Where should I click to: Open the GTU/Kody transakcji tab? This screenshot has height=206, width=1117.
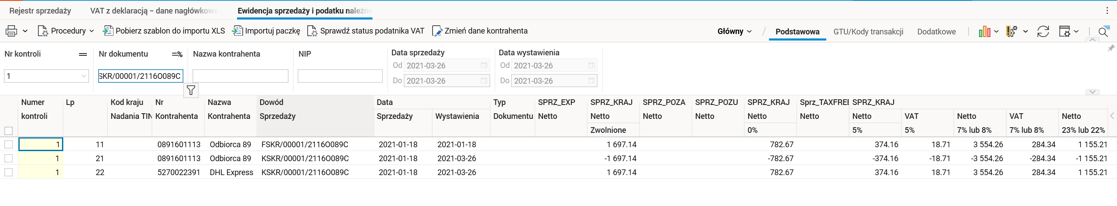point(868,31)
